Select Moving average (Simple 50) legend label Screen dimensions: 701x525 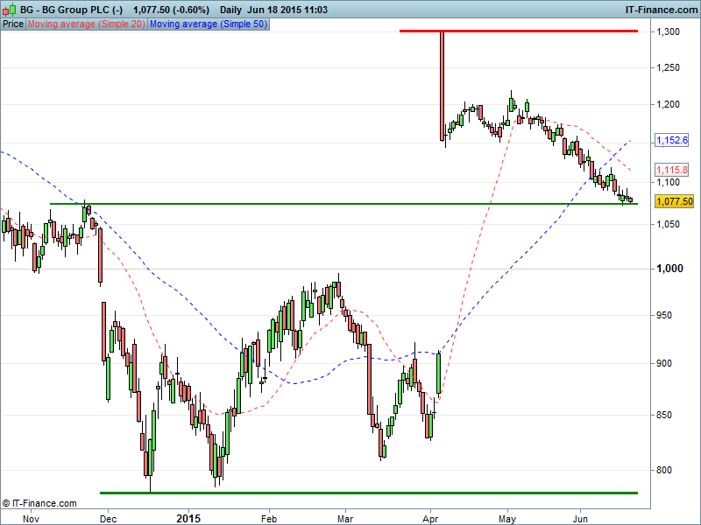tap(209, 24)
